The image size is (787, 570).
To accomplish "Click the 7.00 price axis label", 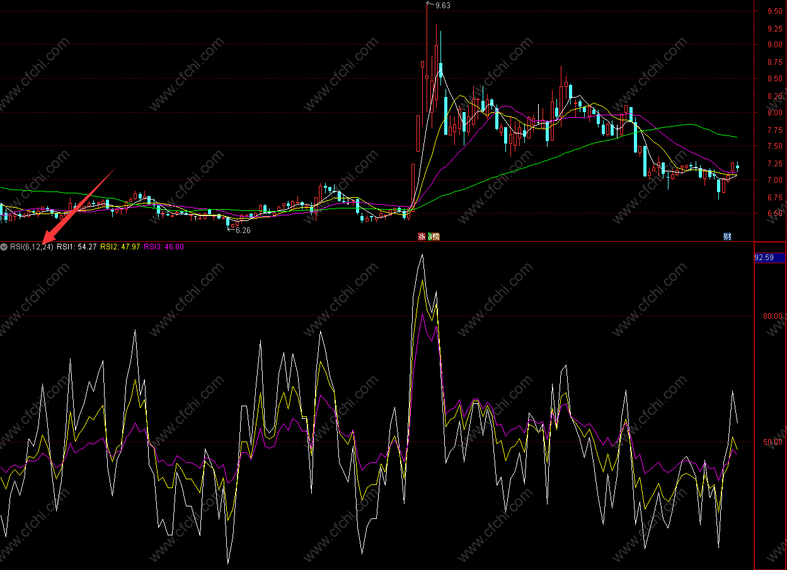I will [774, 180].
